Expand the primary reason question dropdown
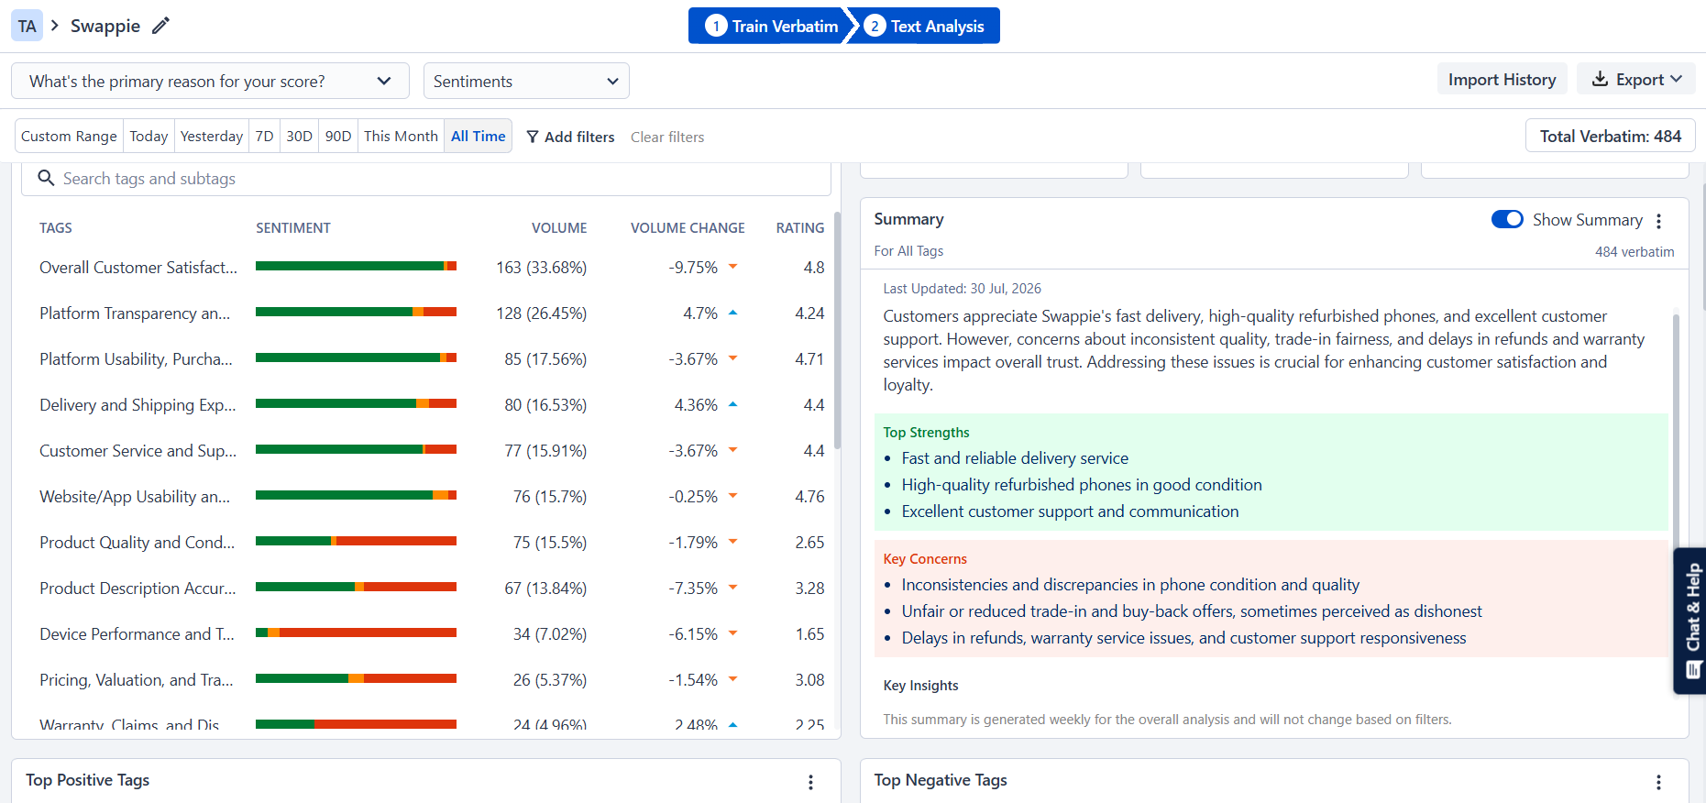 [210, 81]
